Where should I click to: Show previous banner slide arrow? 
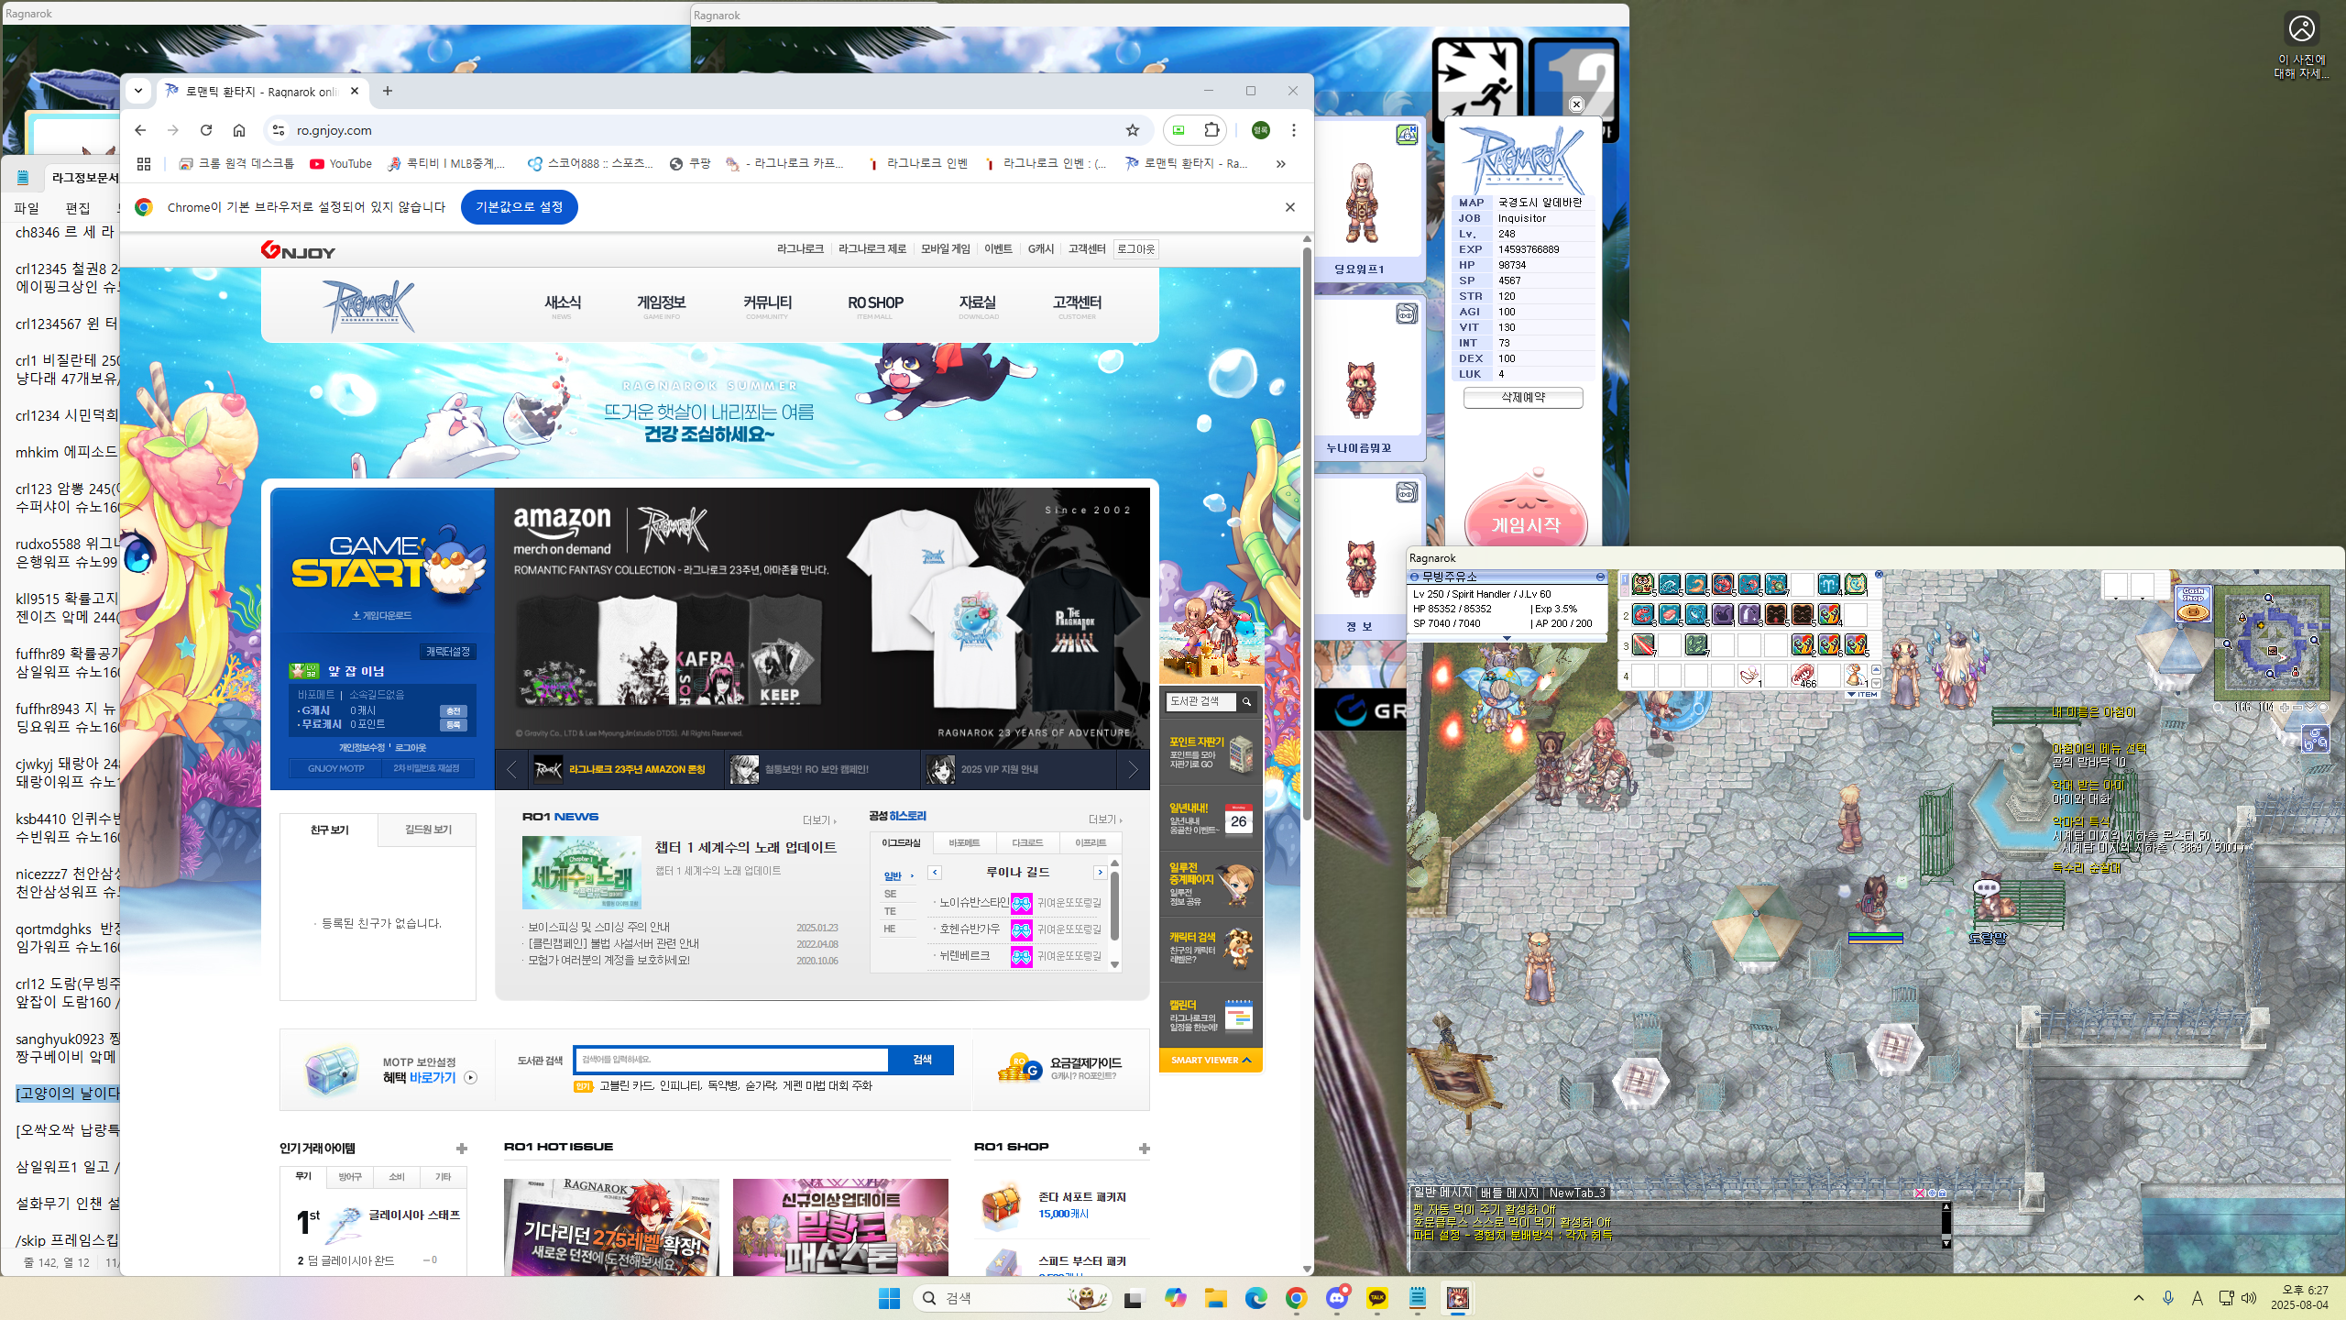click(511, 770)
